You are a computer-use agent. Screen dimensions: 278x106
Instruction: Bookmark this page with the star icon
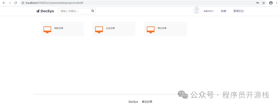click(x=264, y=3)
